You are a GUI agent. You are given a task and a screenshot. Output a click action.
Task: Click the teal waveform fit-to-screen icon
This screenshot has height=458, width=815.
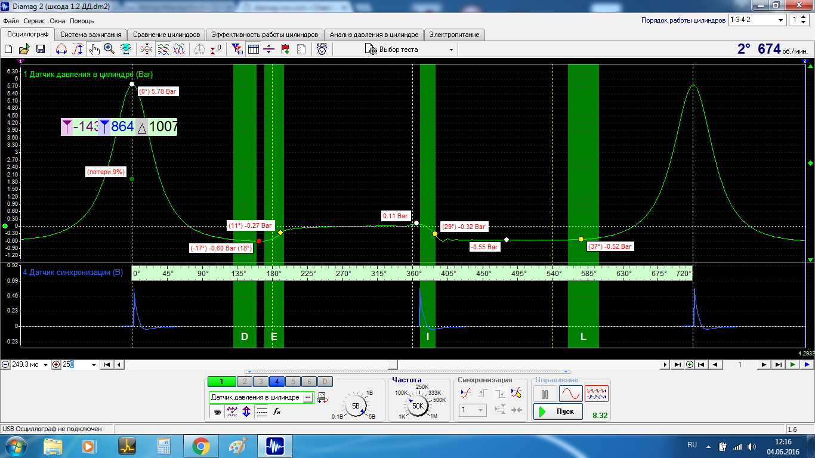(x=126, y=49)
